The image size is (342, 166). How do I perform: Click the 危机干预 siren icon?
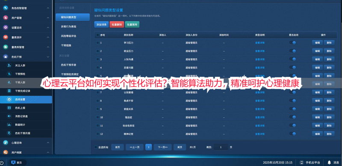coord(6,57)
